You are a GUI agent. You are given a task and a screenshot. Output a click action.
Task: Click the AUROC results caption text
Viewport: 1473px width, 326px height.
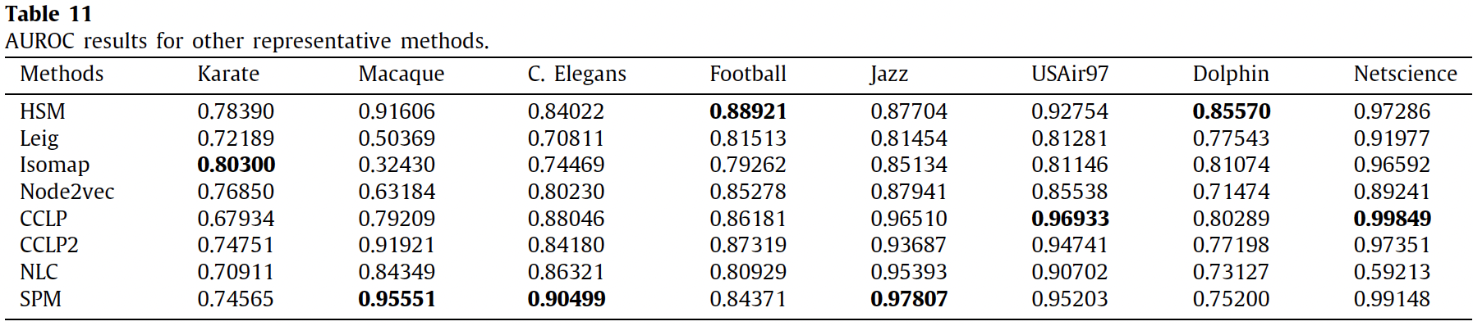247,41
